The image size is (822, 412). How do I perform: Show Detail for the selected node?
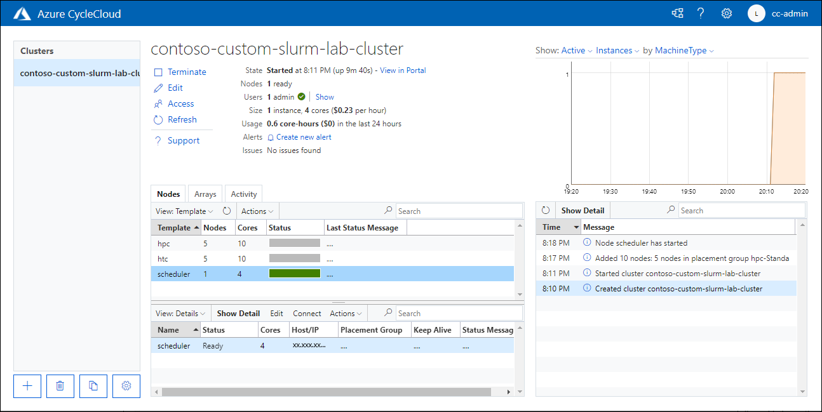[238, 313]
